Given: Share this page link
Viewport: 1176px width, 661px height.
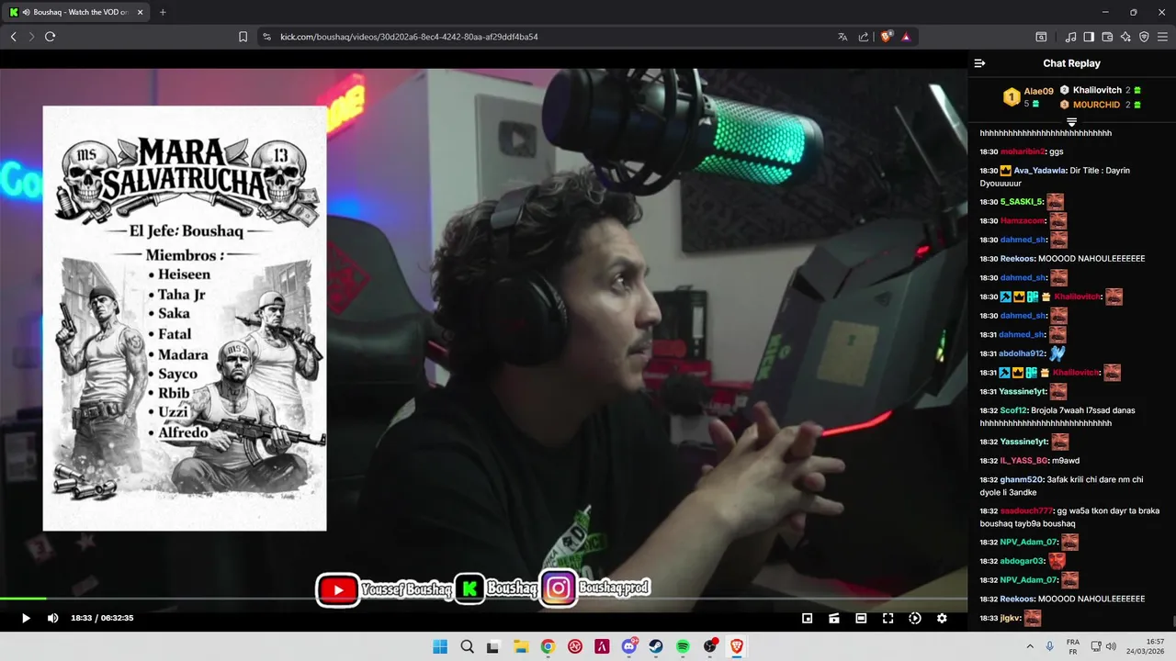Looking at the screenshot, I should [x=864, y=37].
